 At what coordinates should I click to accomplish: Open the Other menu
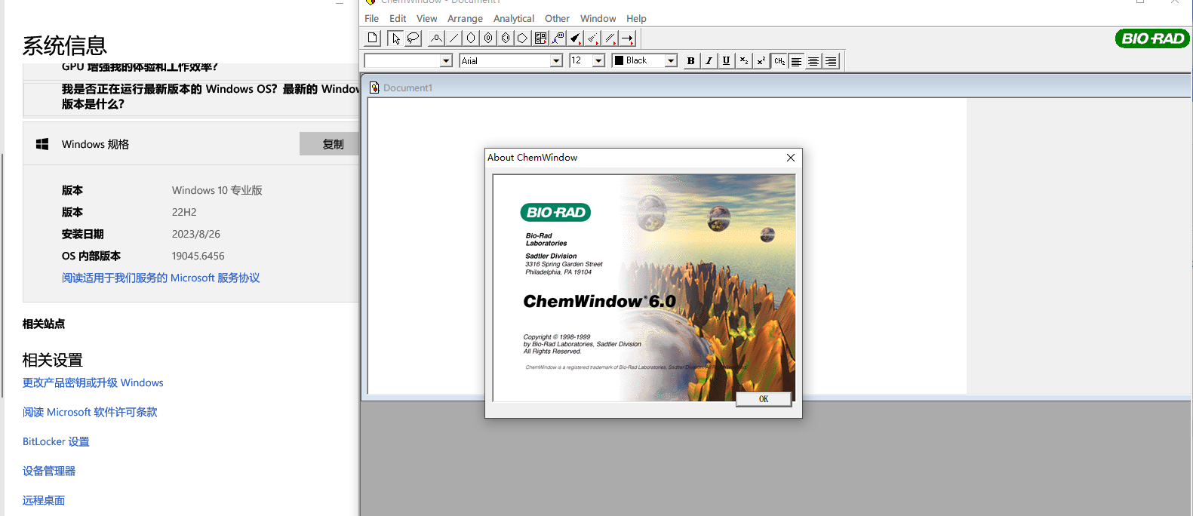point(557,19)
